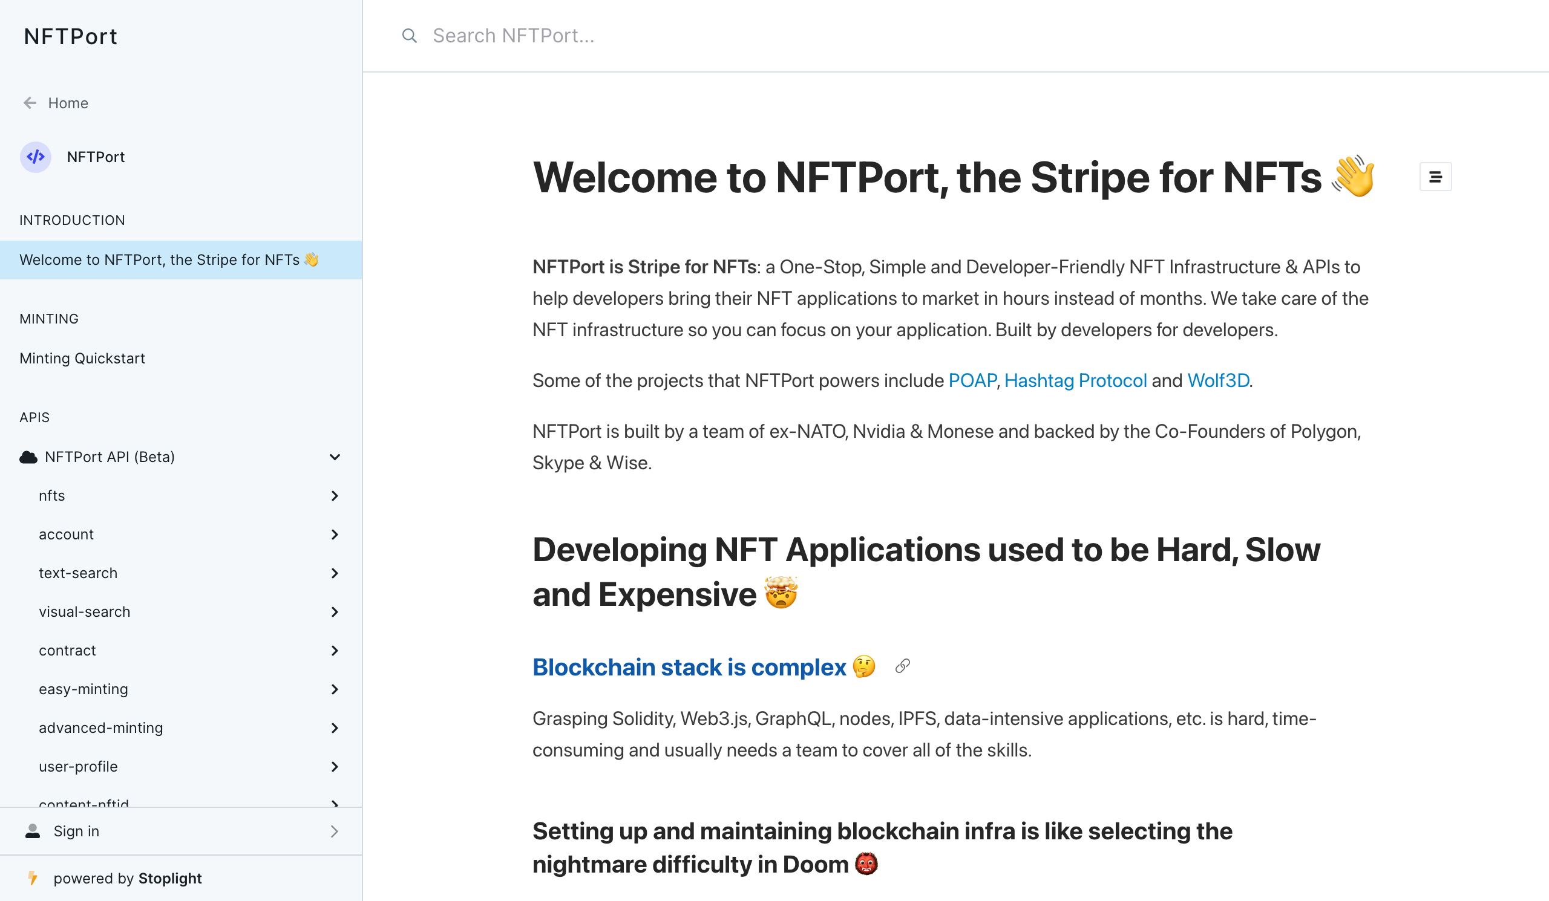Go back to Home

pos(56,103)
